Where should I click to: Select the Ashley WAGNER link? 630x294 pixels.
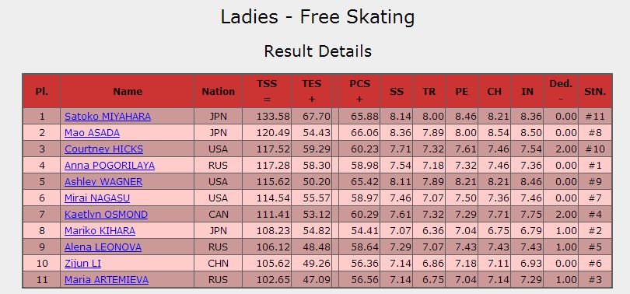click(x=103, y=182)
